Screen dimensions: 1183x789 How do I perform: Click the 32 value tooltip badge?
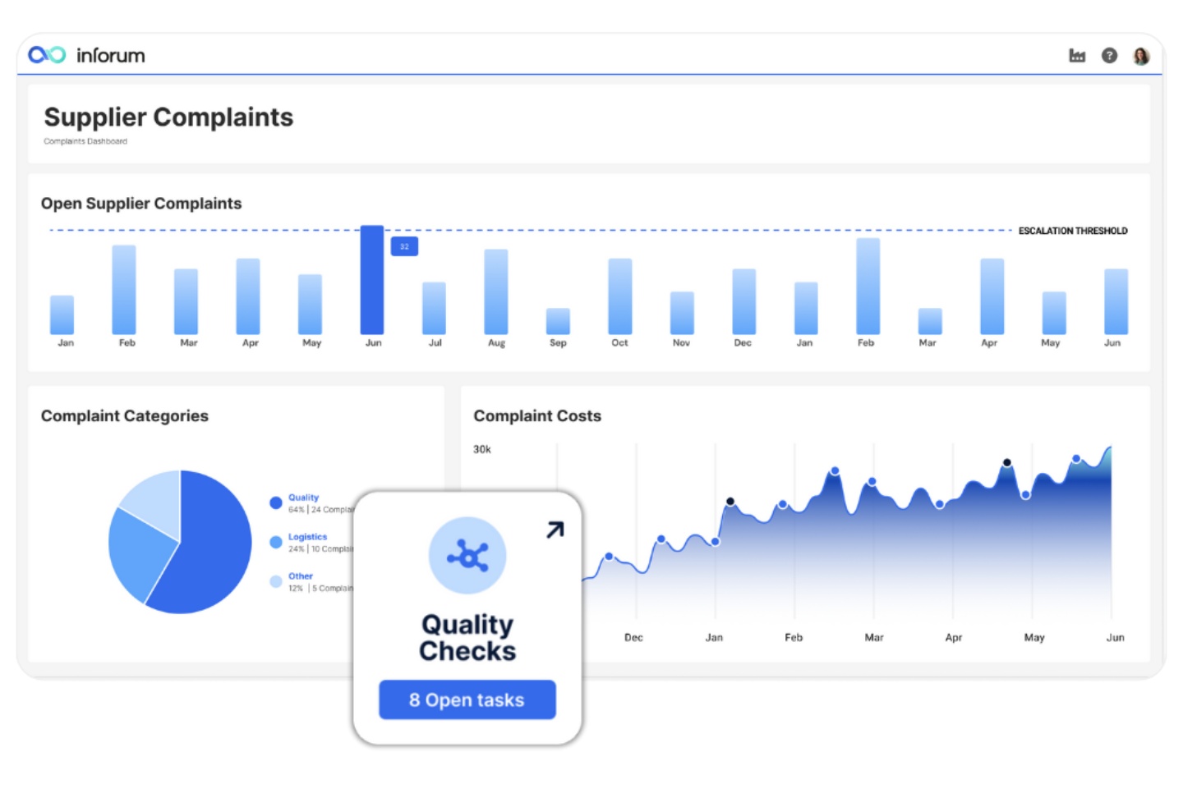[x=404, y=246]
